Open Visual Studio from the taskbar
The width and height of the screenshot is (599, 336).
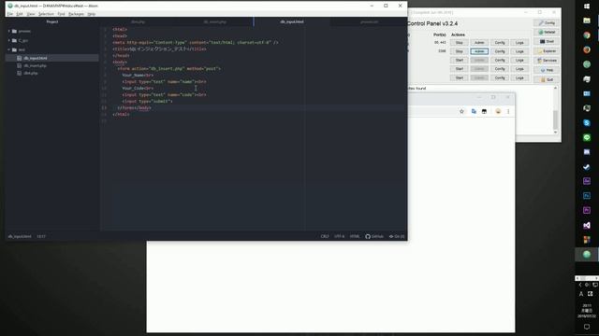click(587, 225)
